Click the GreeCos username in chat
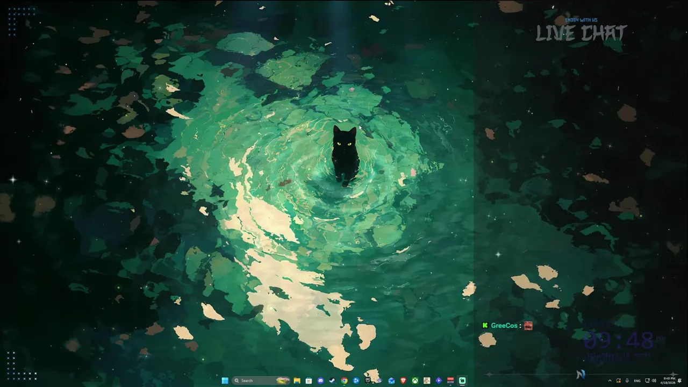The width and height of the screenshot is (688, 387). (x=504, y=326)
